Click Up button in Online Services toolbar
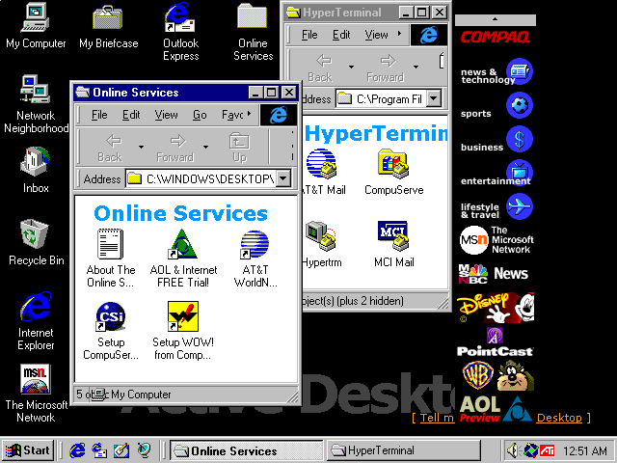 [x=239, y=148]
